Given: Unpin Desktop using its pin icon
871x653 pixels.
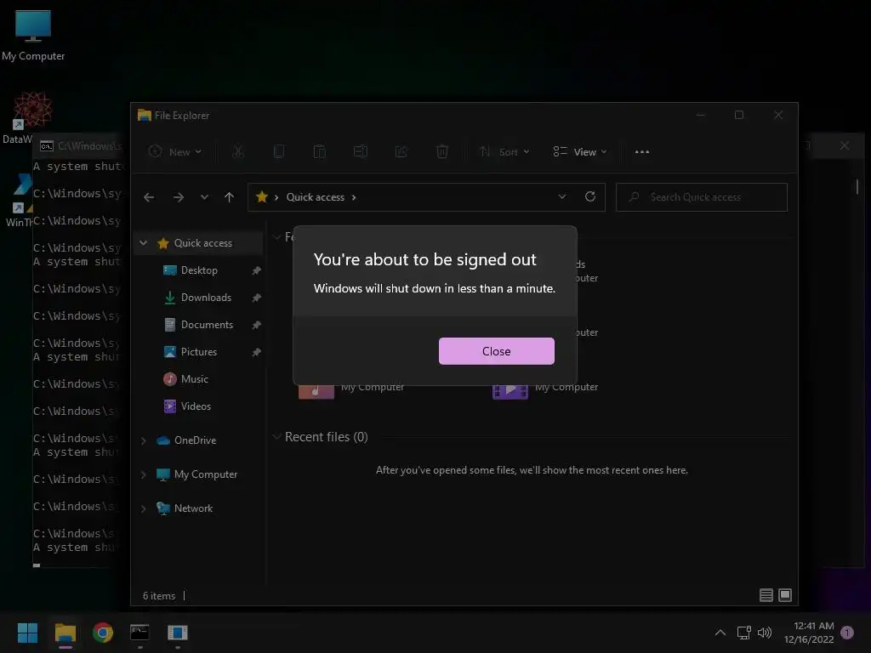Looking at the screenshot, I should pos(256,270).
